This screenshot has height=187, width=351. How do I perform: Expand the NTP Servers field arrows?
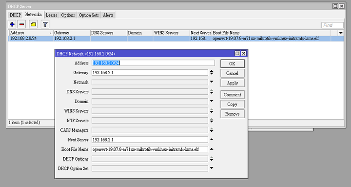(x=212, y=121)
